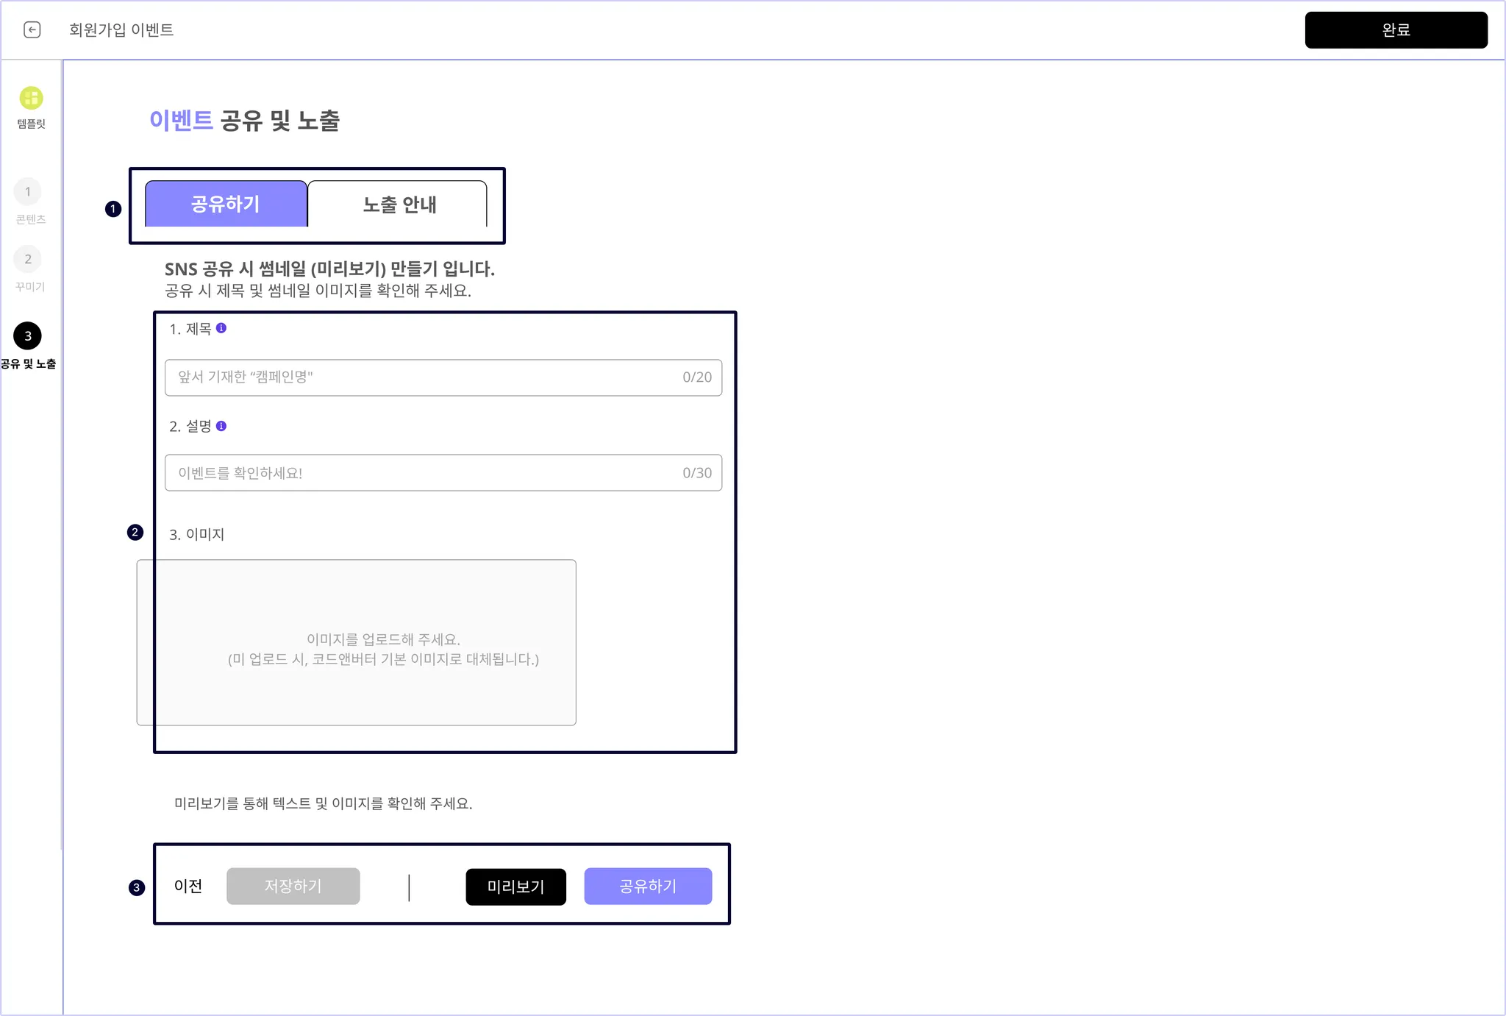
Task: Click the 이전 link at bottom
Action: pos(188,886)
